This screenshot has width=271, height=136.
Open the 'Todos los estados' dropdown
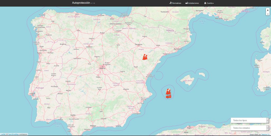point(250,128)
